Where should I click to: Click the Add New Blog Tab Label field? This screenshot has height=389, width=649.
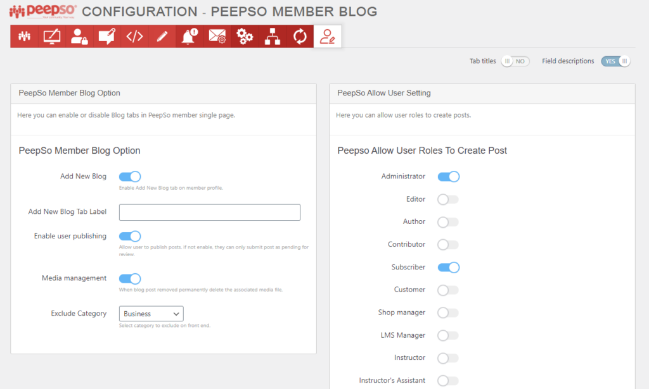[x=209, y=213]
